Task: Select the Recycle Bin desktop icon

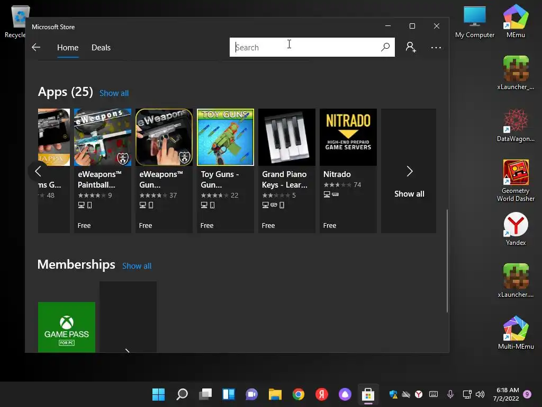Action: [x=15, y=22]
